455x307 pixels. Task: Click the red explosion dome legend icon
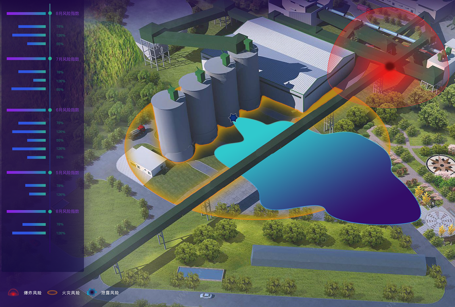[13, 293]
